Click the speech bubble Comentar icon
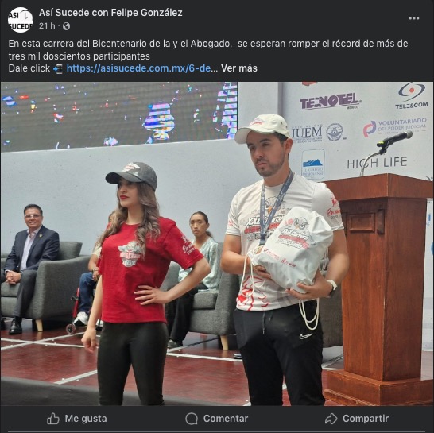The width and height of the screenshot is (434, 433). 192,419
